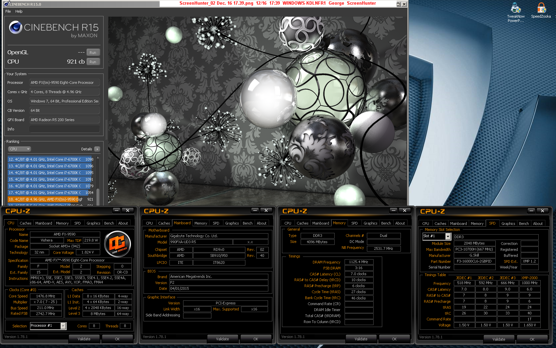Open Graphics tab in first CPU-Z window
The image size is (556, 348).
point(94,223)
